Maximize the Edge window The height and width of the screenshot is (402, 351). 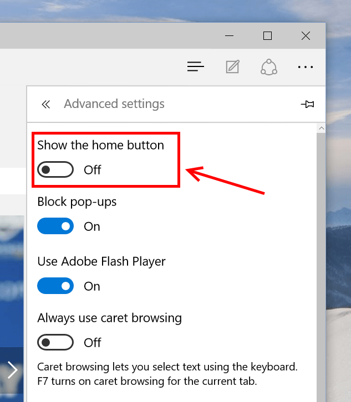pyautogui.click(x=268, y=35)
